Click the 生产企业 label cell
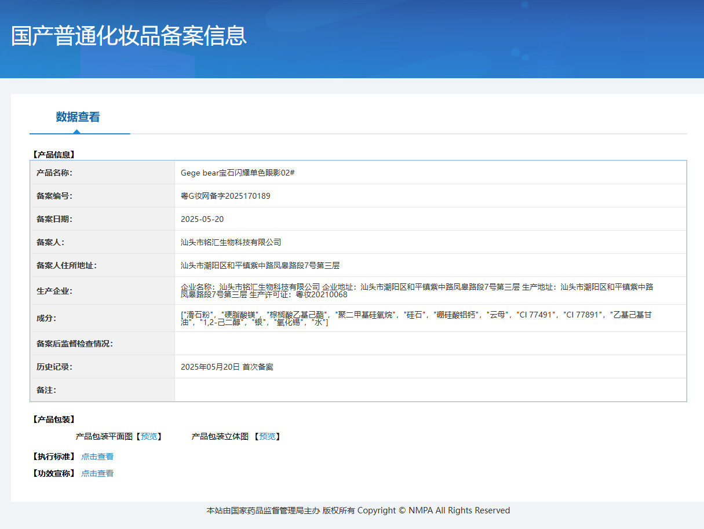The height and width of the screenshot is (529, 704). point(103,291)
